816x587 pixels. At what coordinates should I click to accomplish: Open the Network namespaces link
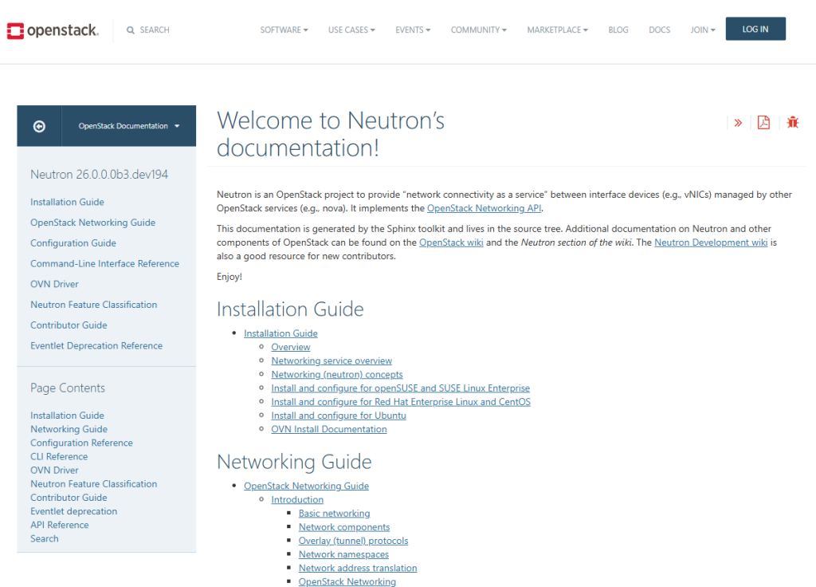click(x=343, y=555)
